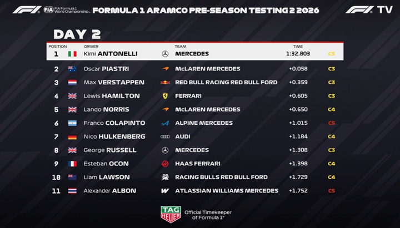Click the Dutch flag beside Verstappen
Image resolution: width=400 pixels, height=228 pixels.
tap(72, 82)
